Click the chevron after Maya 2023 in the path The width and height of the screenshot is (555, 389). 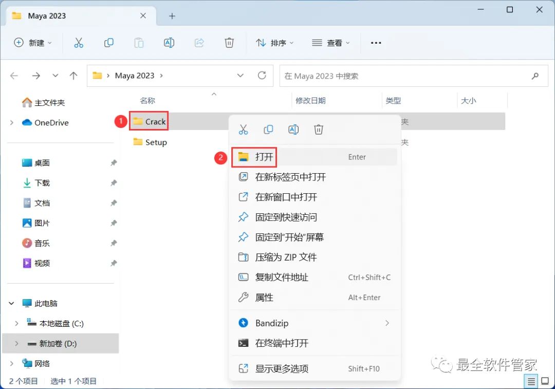(161, 76)
